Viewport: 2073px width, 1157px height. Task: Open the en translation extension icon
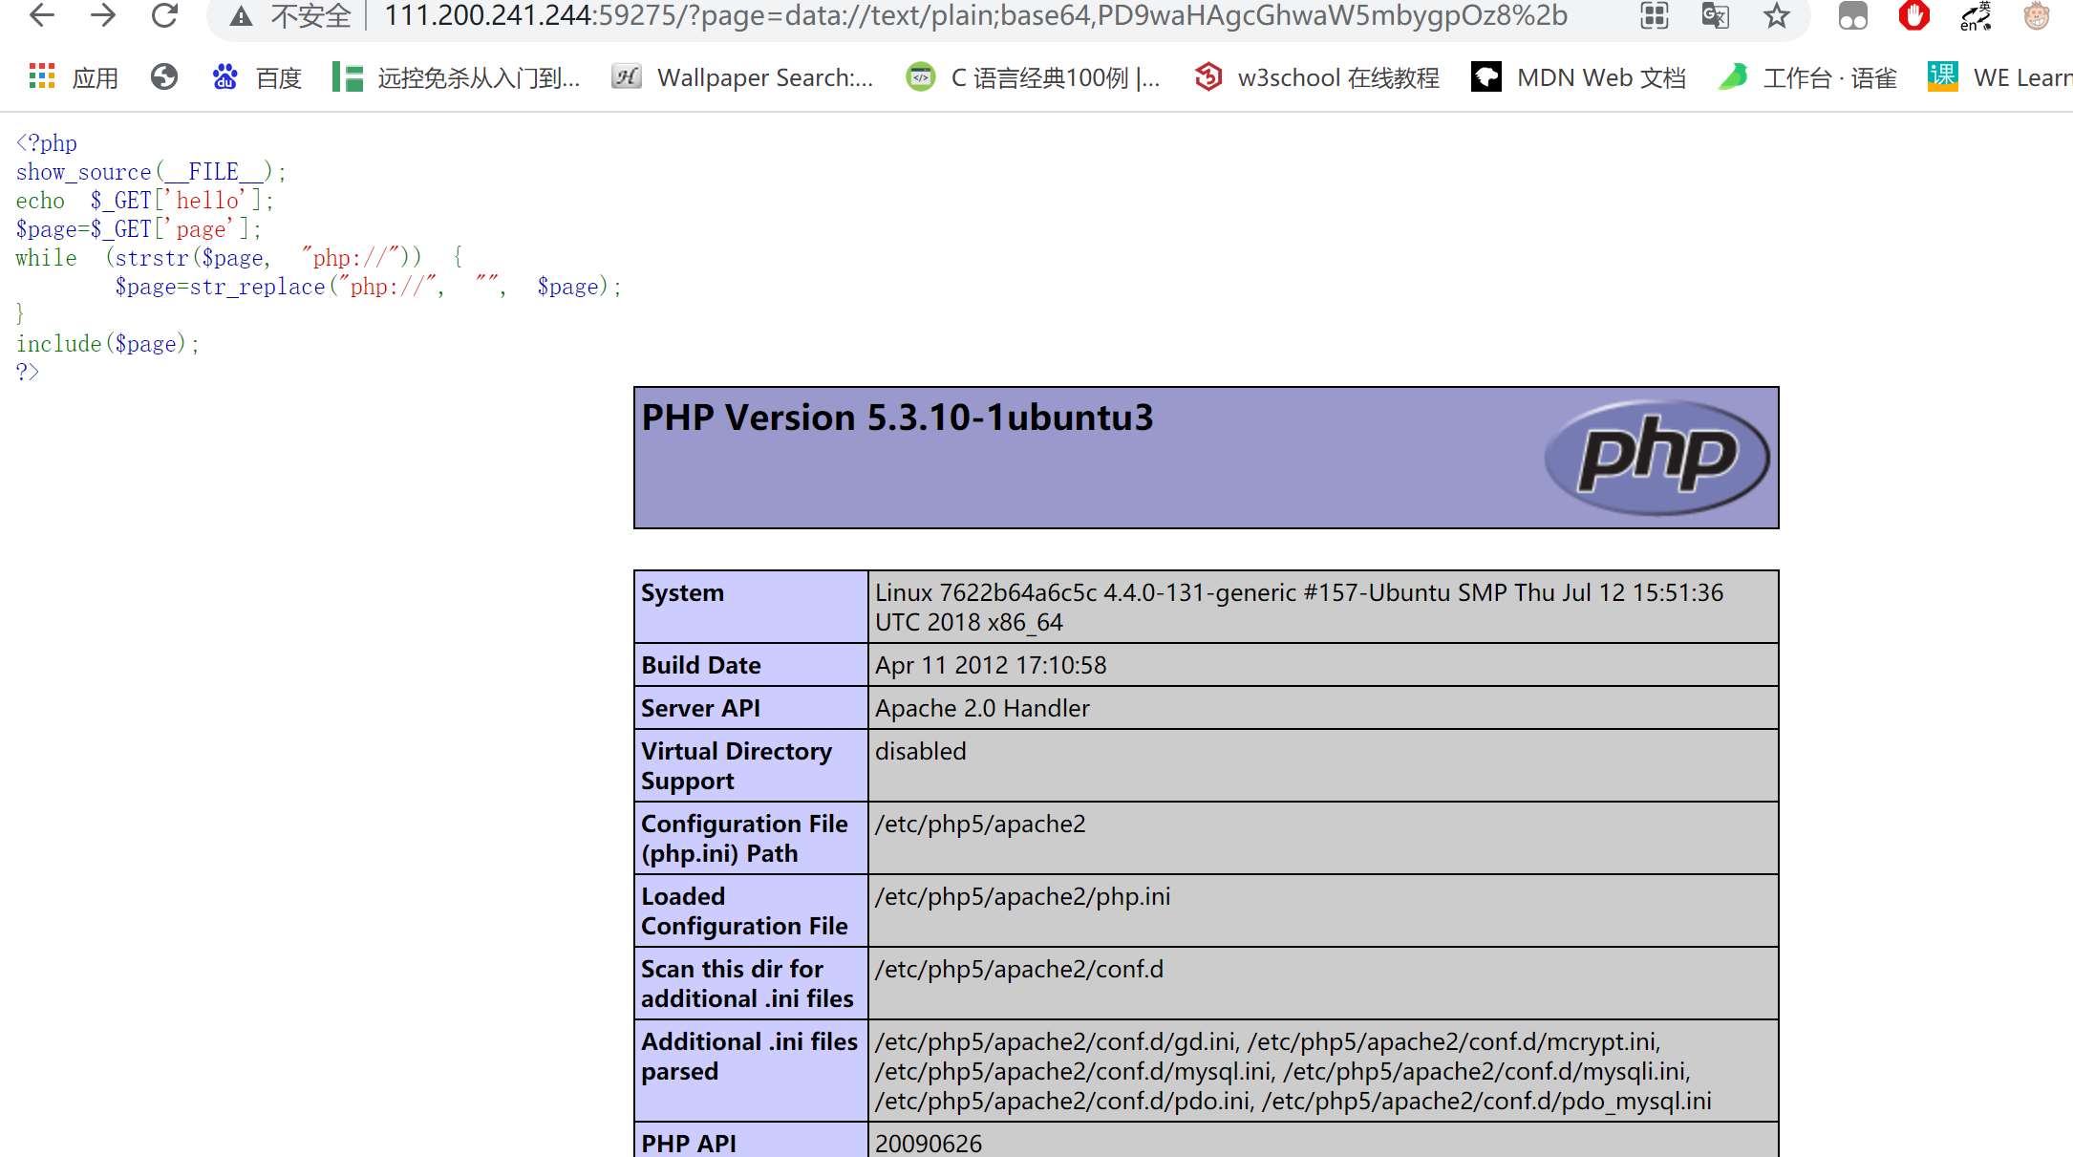click(x=1975, y=16)
